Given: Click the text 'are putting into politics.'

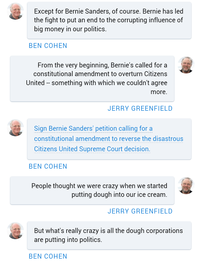Looking at the screenshot, I should 68,240.
